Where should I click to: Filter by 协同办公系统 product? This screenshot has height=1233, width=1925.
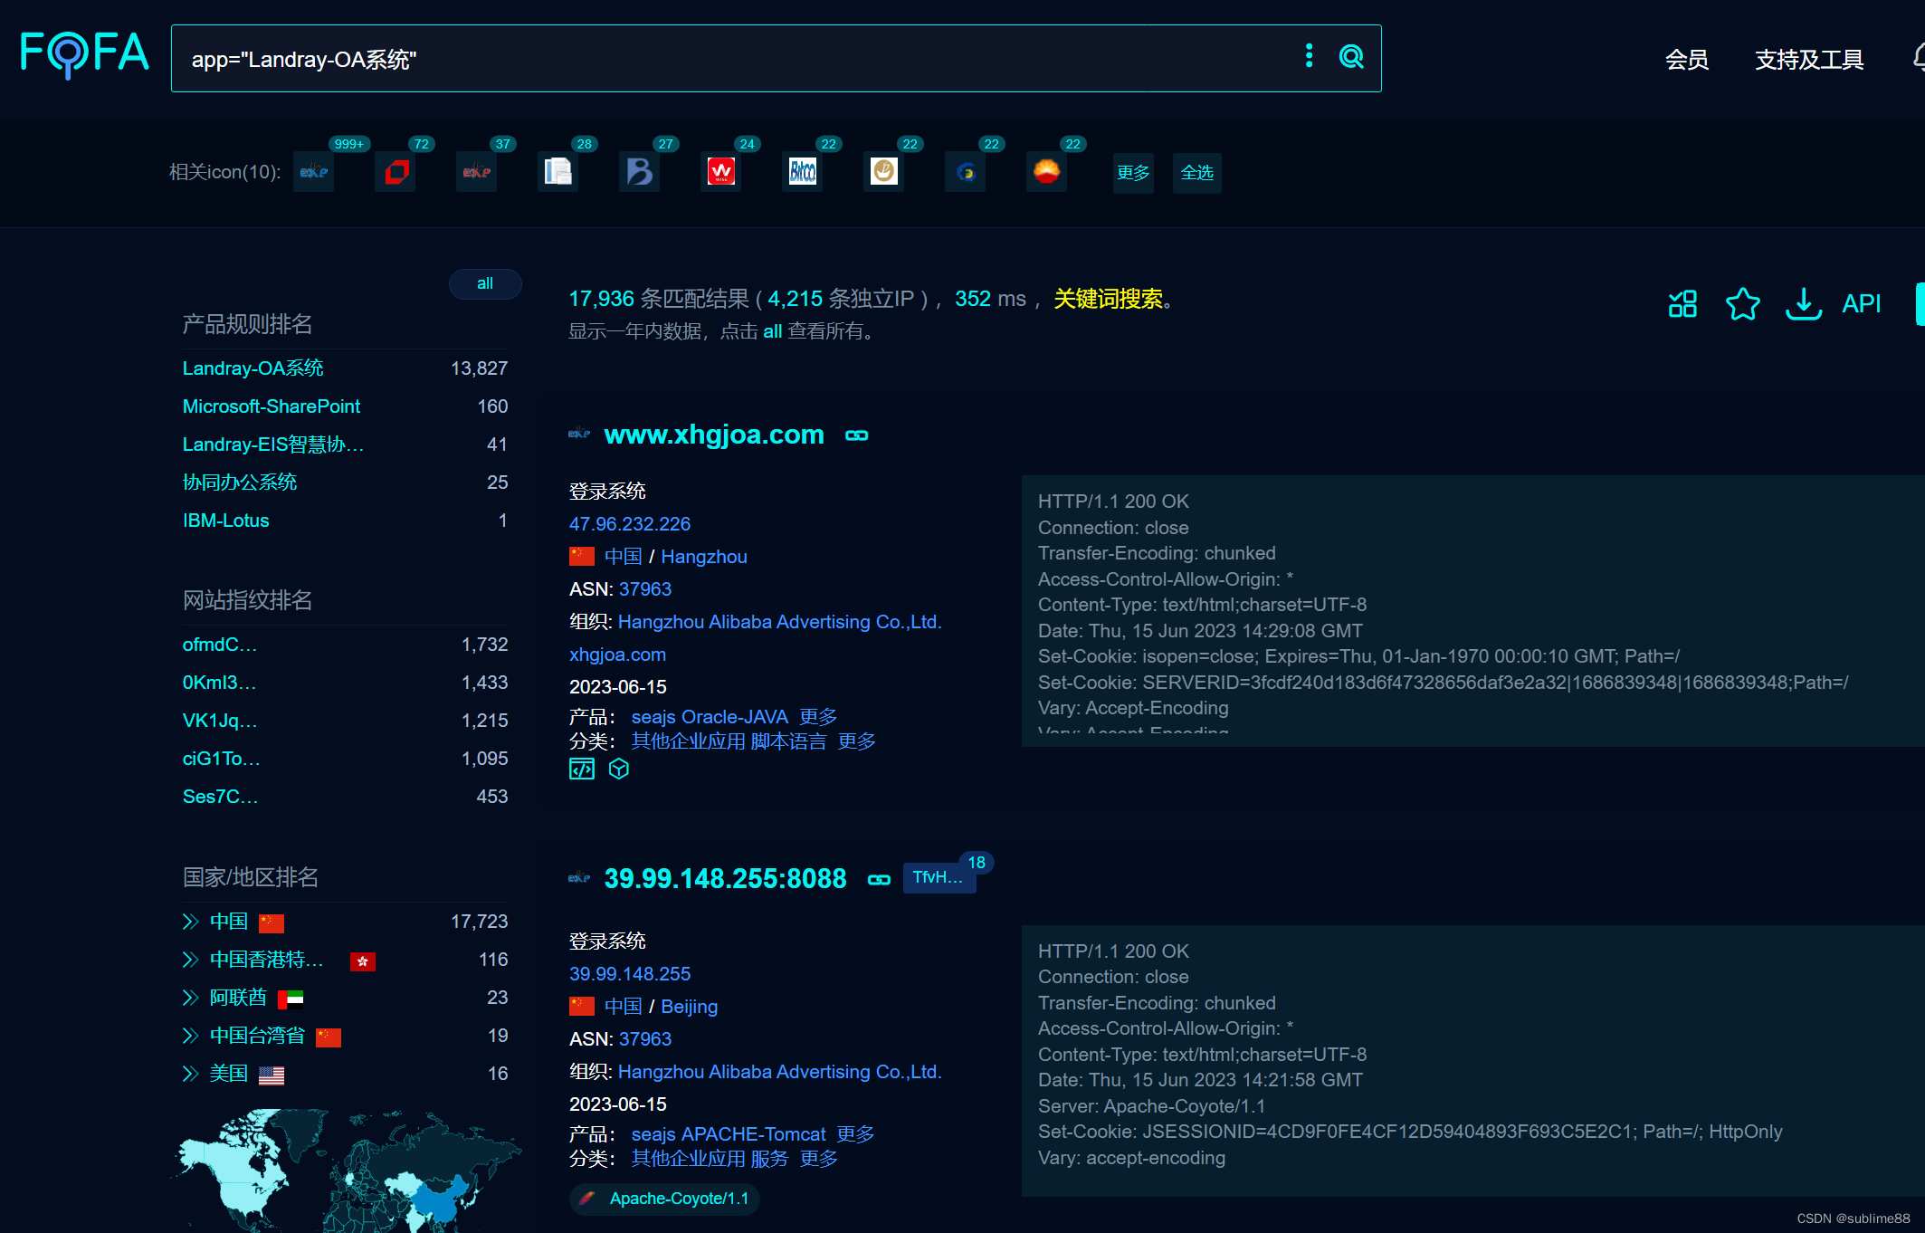tap(240, 483)
